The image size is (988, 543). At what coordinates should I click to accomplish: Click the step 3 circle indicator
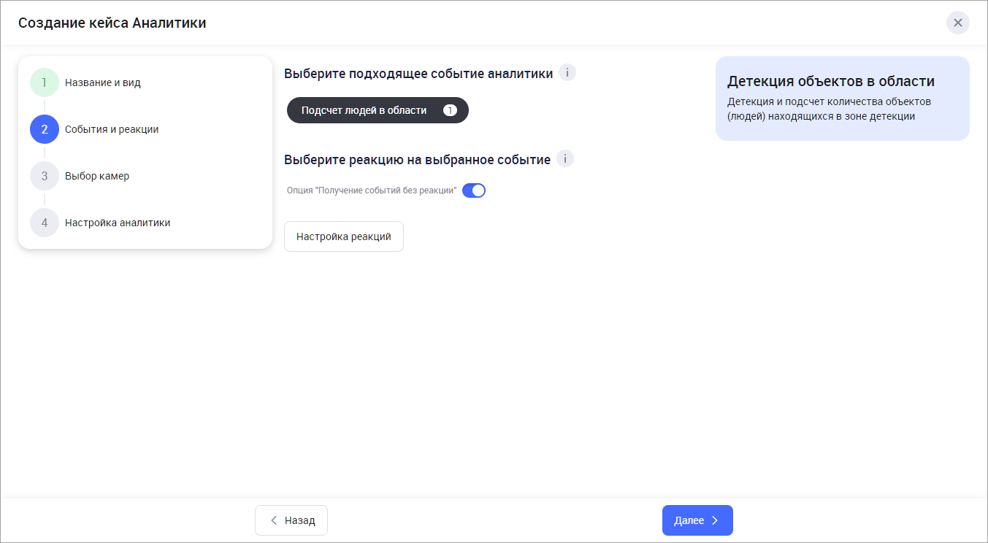point(45,176)
